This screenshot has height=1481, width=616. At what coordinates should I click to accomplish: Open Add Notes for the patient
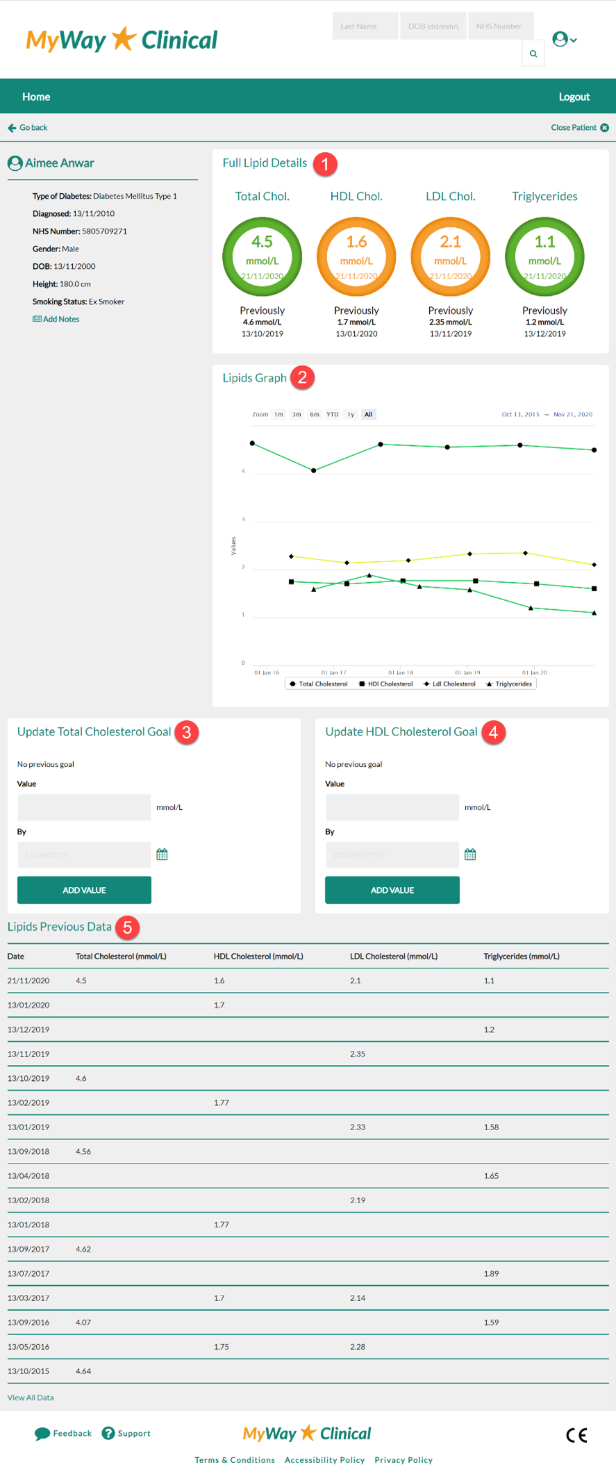click(56, 320)
